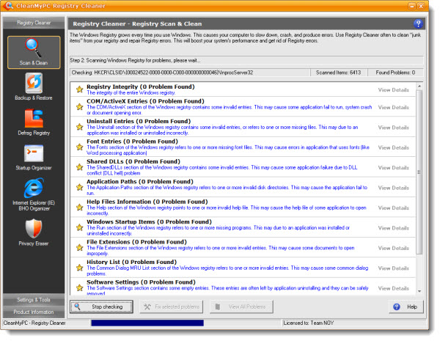Open the Privacy Eraser tool

[x=34, y=234]
